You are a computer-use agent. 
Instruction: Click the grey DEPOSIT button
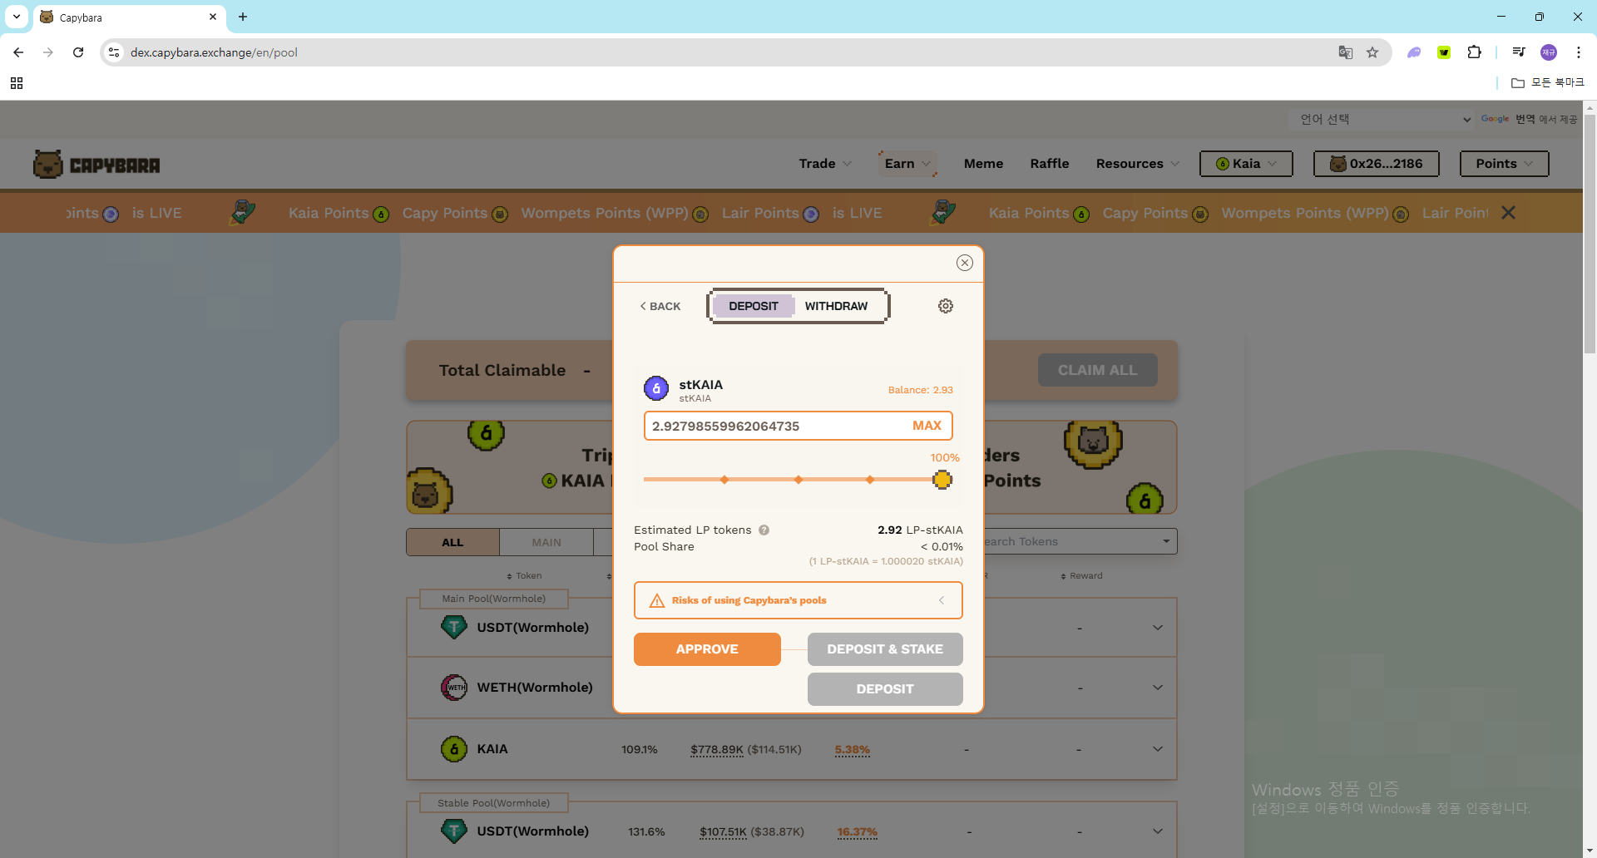[x=885, y=689]
